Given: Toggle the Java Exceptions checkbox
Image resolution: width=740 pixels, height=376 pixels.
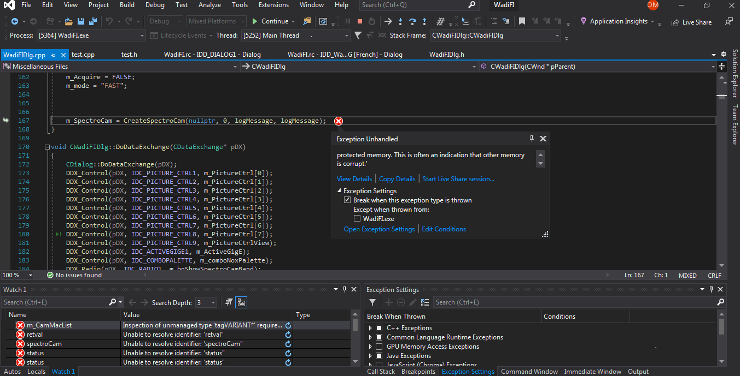Looking at the screenshot, I should pos(379,356).
